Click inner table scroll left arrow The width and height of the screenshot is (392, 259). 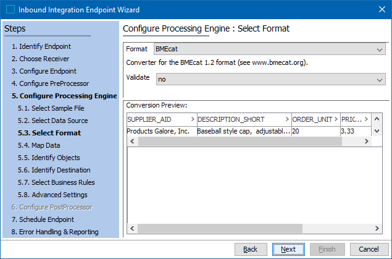131,142
